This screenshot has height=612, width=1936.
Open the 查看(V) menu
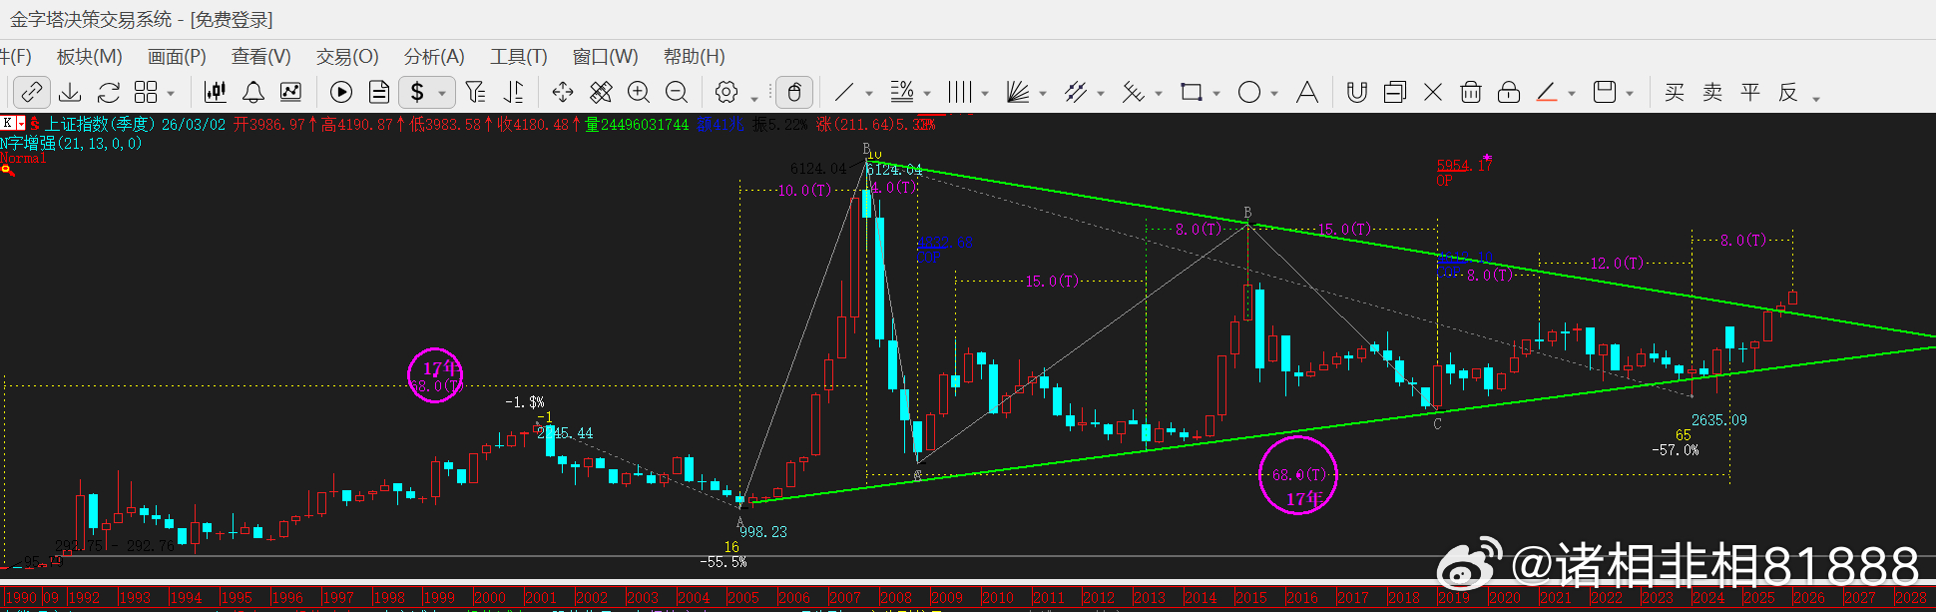261,57
